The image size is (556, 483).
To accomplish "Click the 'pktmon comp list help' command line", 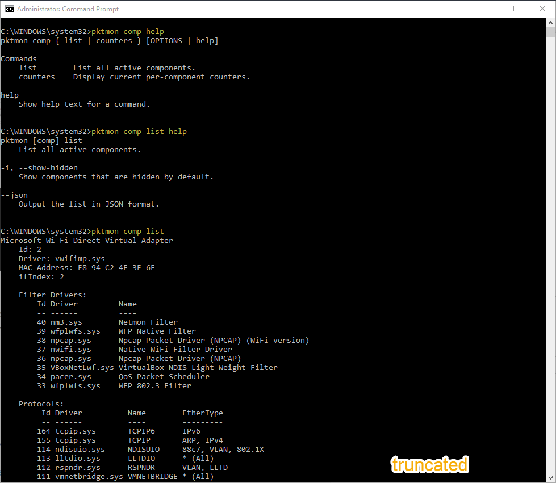I will (x=139, y=132).
